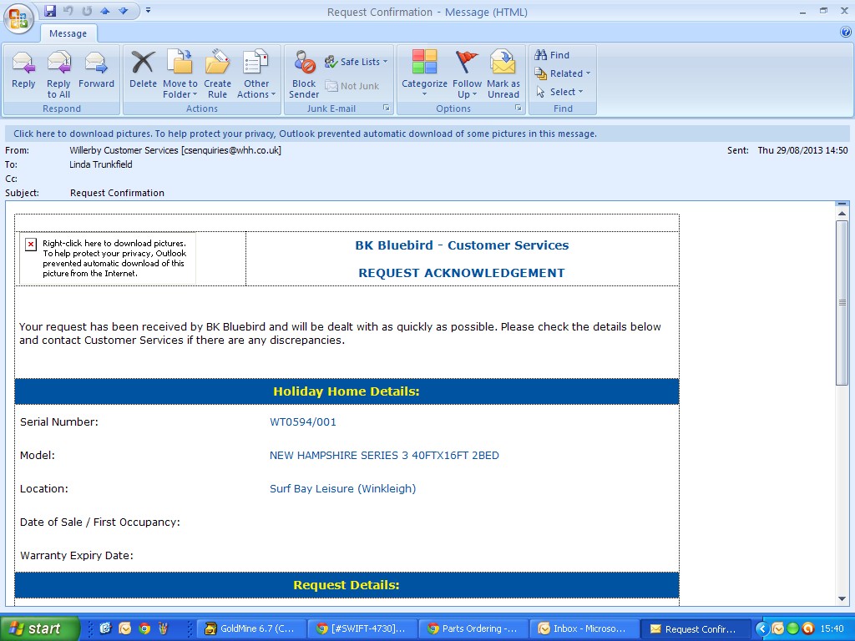Expand hidden system tray icons arrow

pyautogui.click(x=761, y=629)
